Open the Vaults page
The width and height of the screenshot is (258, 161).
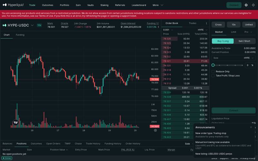pyautogui.click(x=90, y=5)
